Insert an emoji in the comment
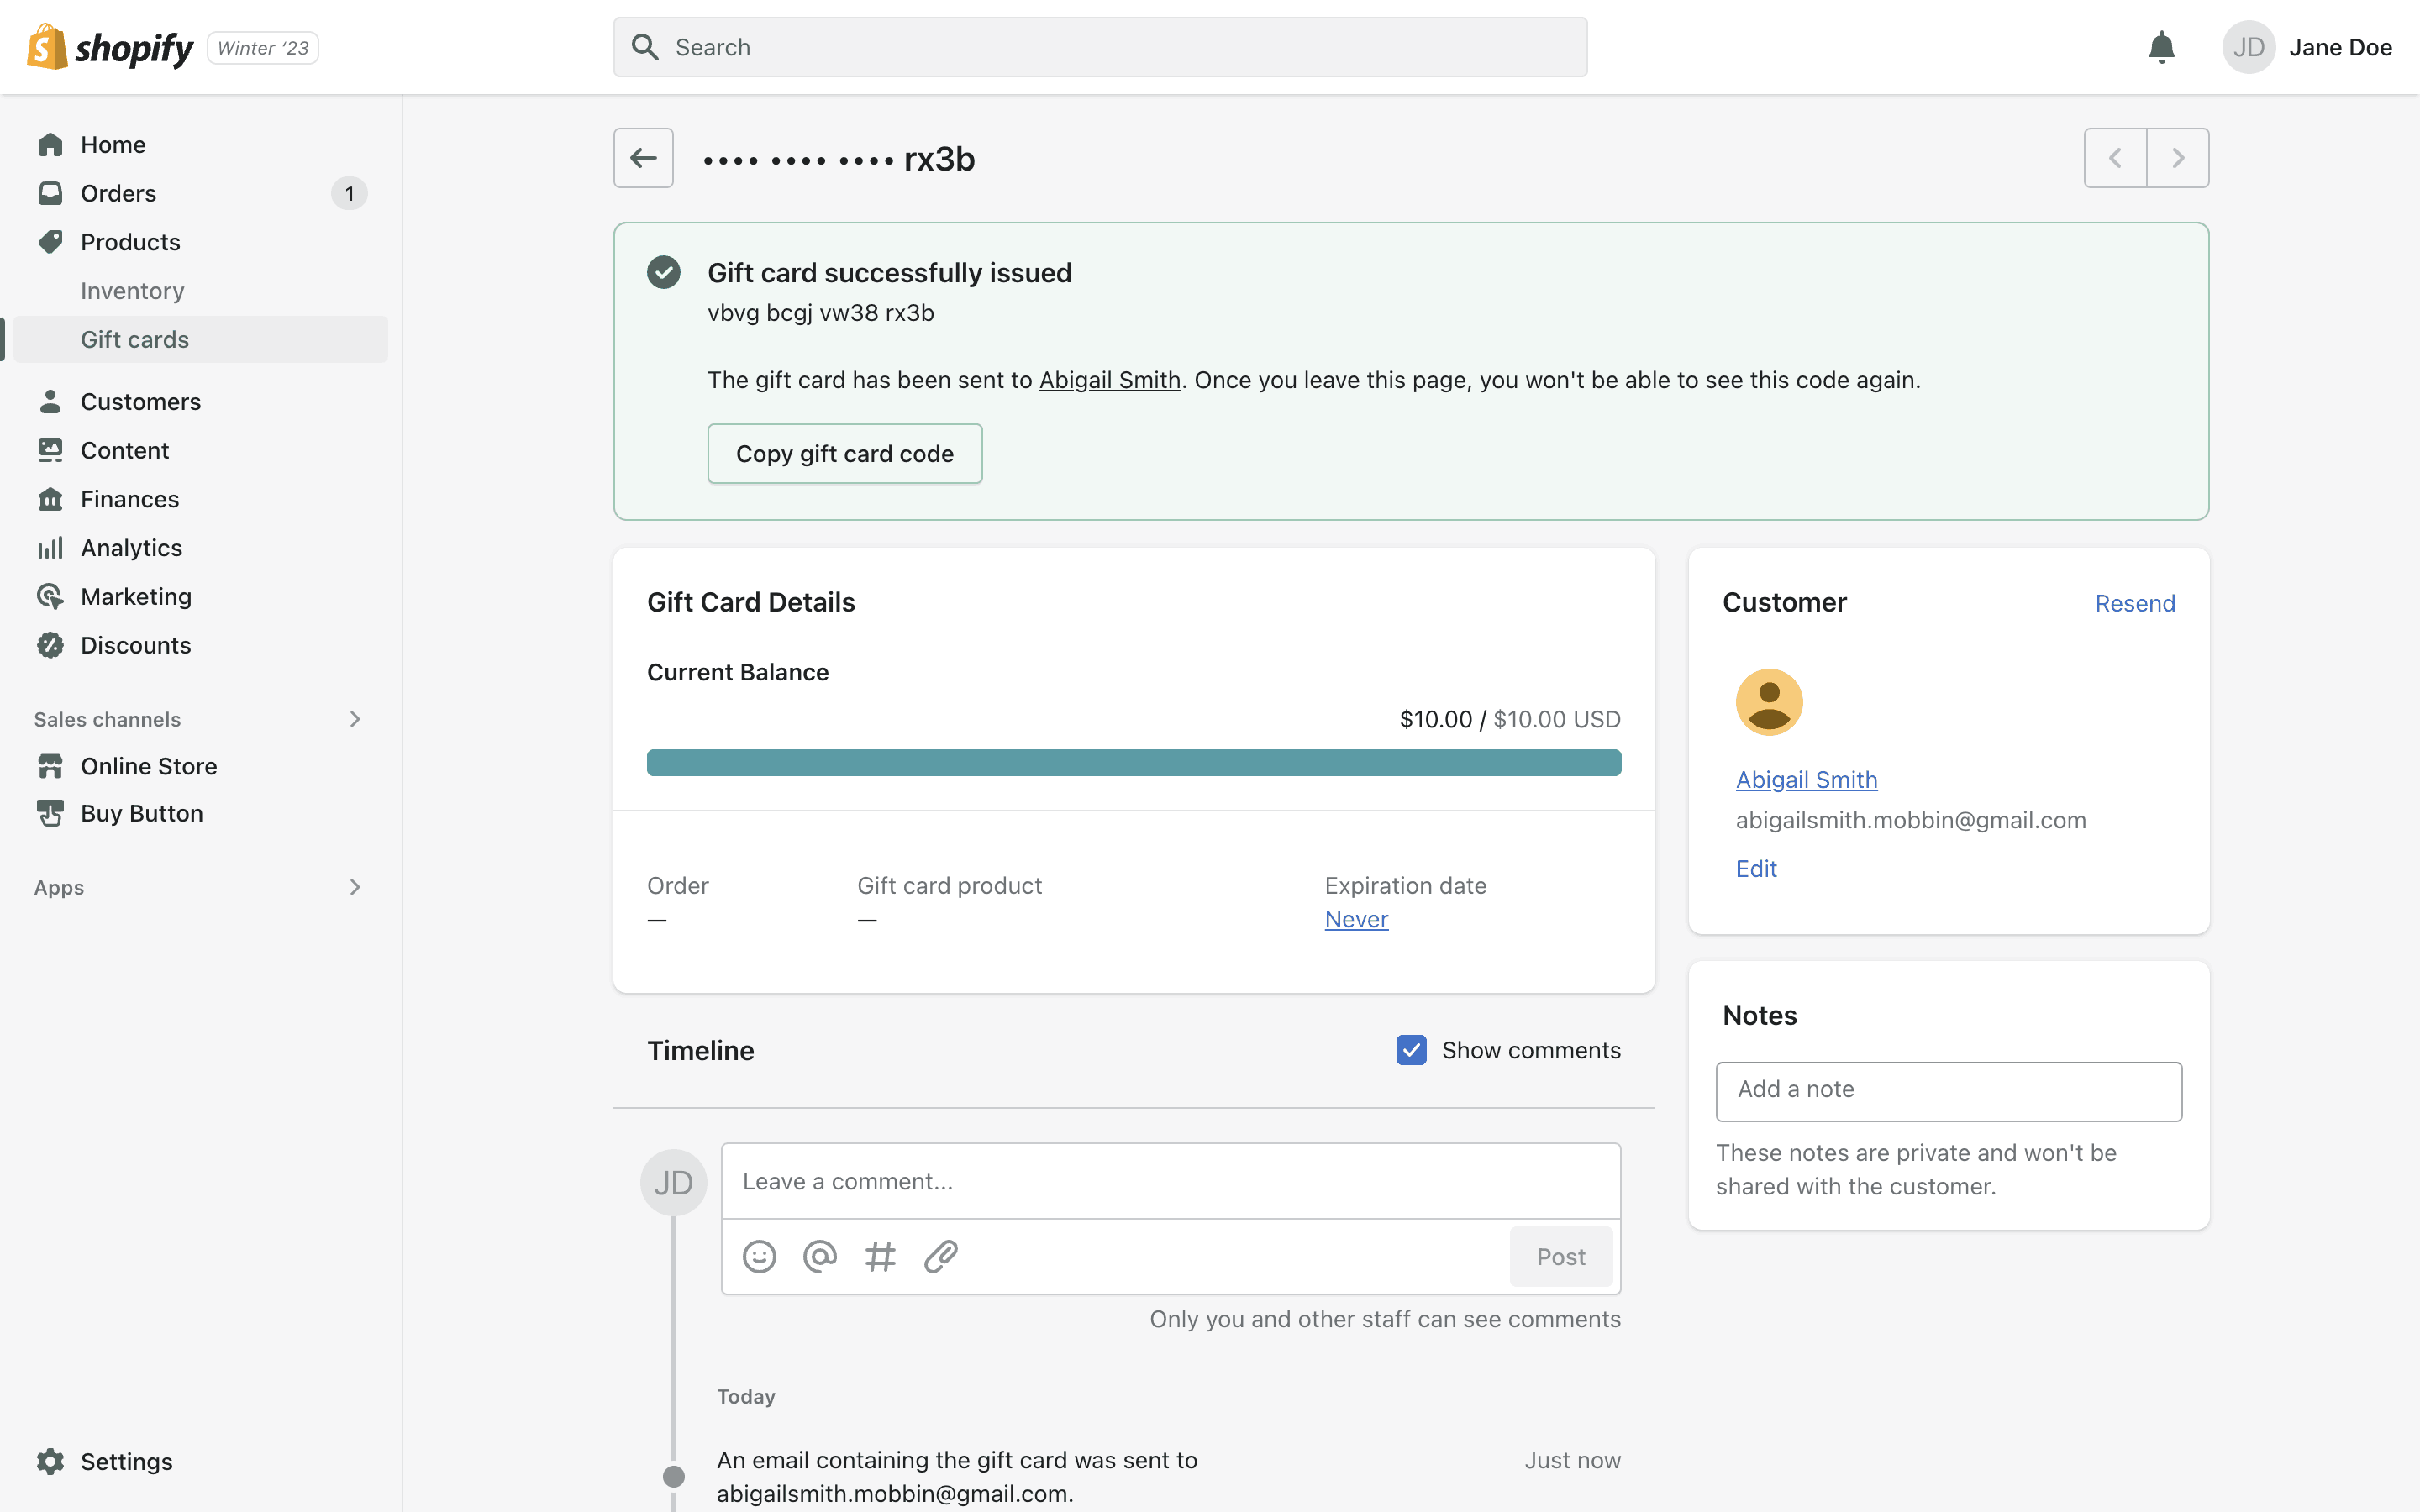Screen dimensions: 2420x1512 759,1256
